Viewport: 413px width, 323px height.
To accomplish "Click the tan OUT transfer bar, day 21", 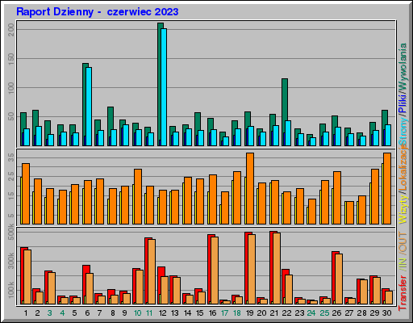I will tap(277, 269).
